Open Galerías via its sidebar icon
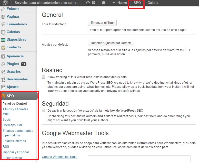This screenshot has width=199, height=162. point(3,32)
